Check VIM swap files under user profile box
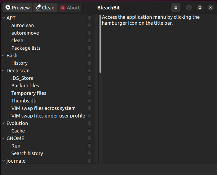217x175 pixels. 89,116
